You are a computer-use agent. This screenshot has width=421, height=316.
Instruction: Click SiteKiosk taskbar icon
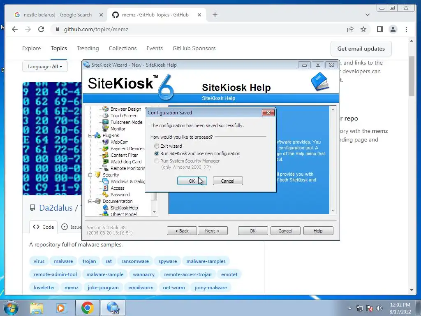(113, 308)
